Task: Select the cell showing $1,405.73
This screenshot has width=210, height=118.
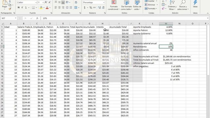Action: click(166, 60)
